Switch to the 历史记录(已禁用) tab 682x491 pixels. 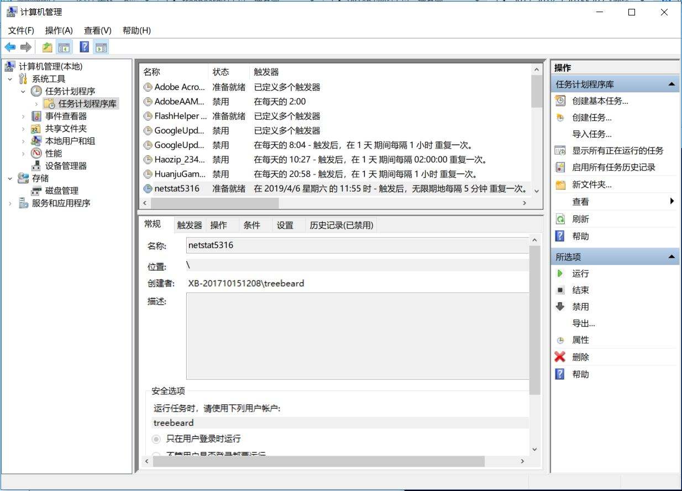pyautogui.click(x=342, y=225)
